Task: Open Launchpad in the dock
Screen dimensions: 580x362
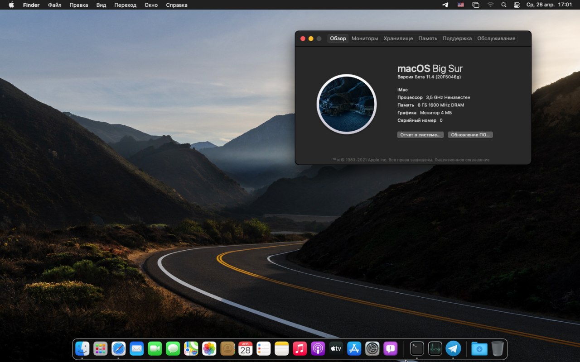Action: (x=101, y=348)
